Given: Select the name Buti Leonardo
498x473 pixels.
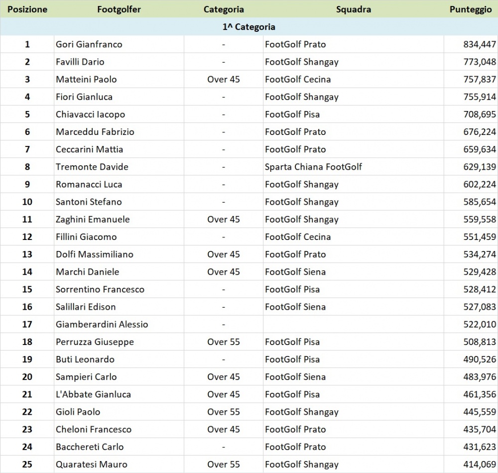Looking at the screenshot, I should [85, 359].
